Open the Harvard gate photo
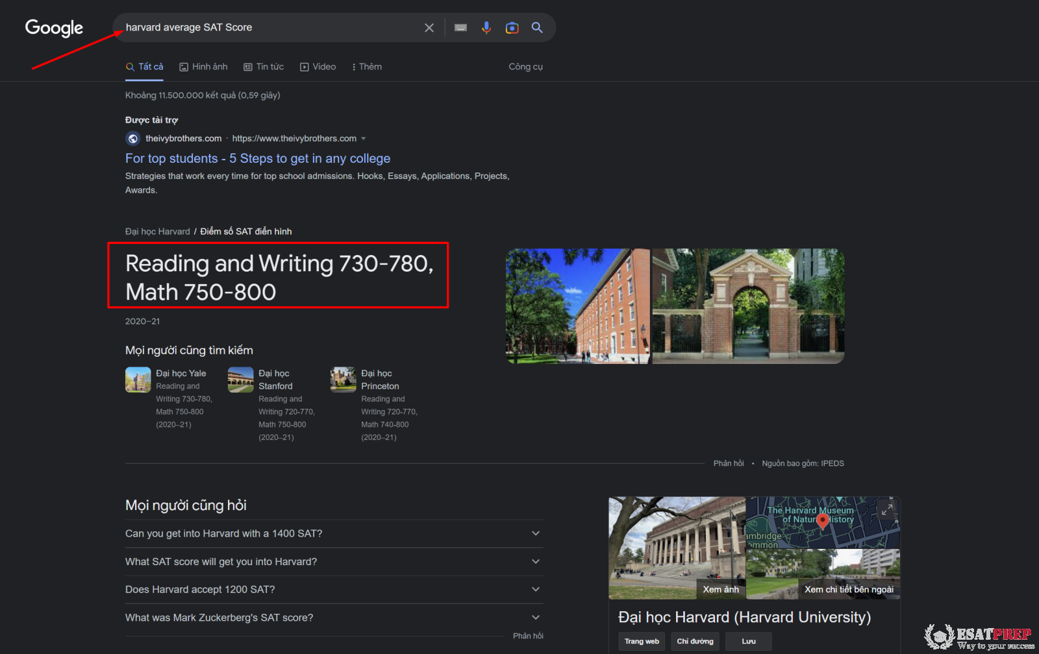The height and width of the screenshot is (654, 1039). pyautogui.click(x=748, y=306)
